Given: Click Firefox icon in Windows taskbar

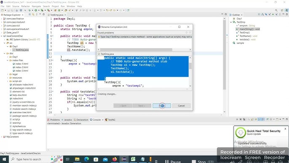Looking at the screenshot, I should tap(115, 159).
